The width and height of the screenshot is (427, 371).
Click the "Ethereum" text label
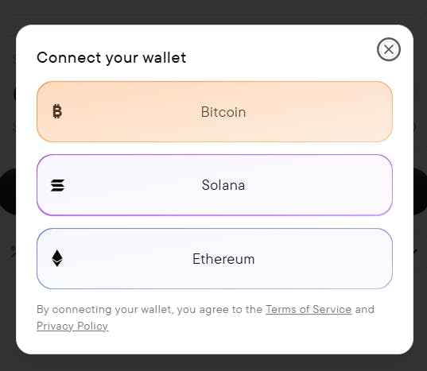coord(223,259)
